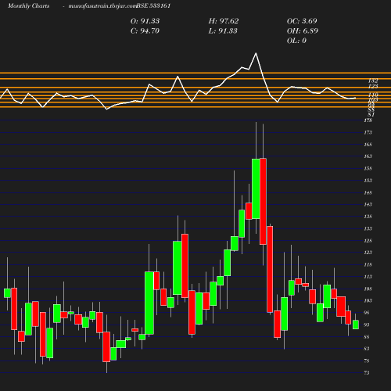Select the high value "H: 97.62"
Viewport: 391px width, 391px height.
coord(224,21)
